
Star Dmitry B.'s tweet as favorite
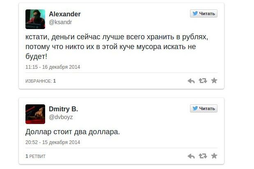(214, 156)
